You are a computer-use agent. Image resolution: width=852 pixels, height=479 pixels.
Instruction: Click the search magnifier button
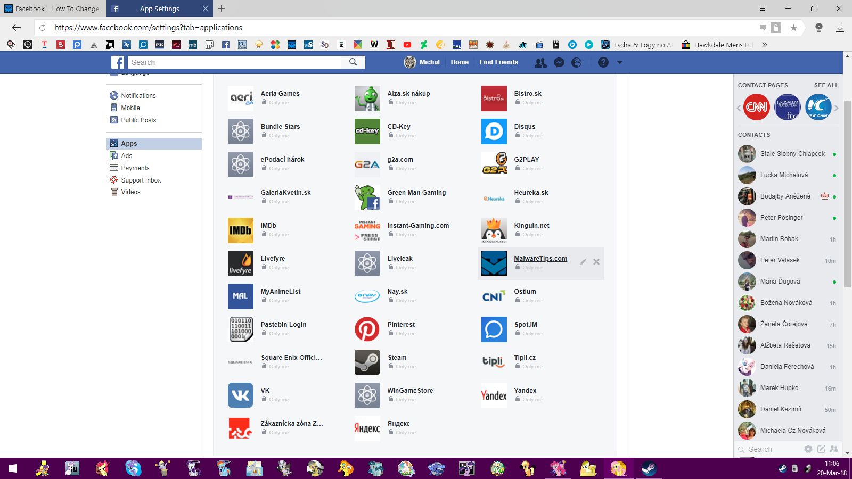click(353, 62)
